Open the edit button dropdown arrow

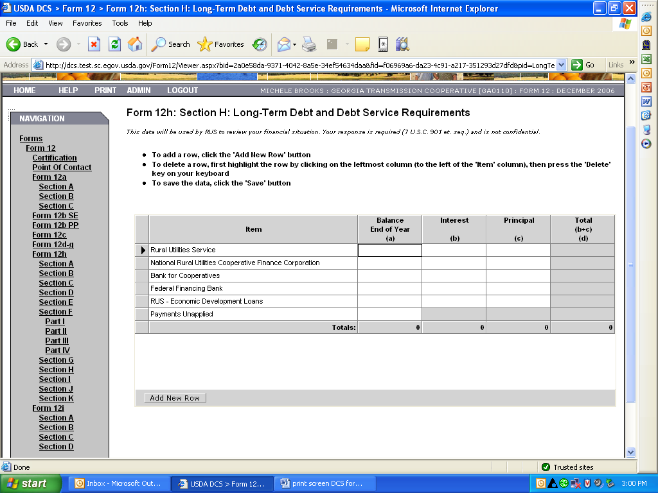(346, 44)
